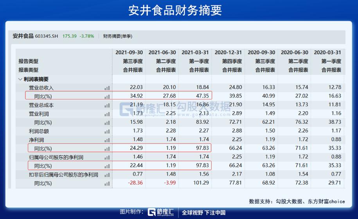Click red value -3.99
358x219 pixels.
pyautogui.click(x=170, y=183)
